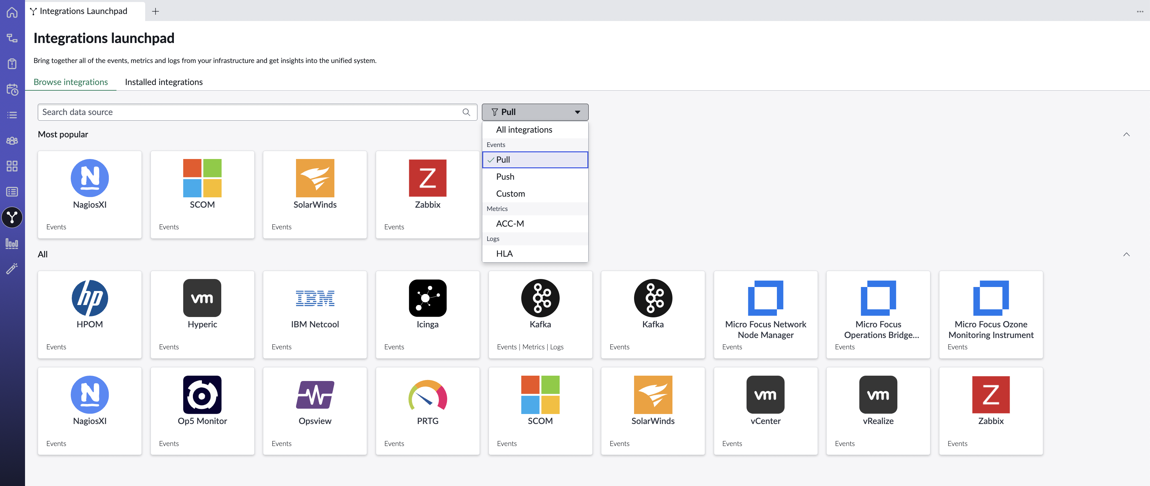
Task: Click the Icinga logo
Action: point(428,298)
